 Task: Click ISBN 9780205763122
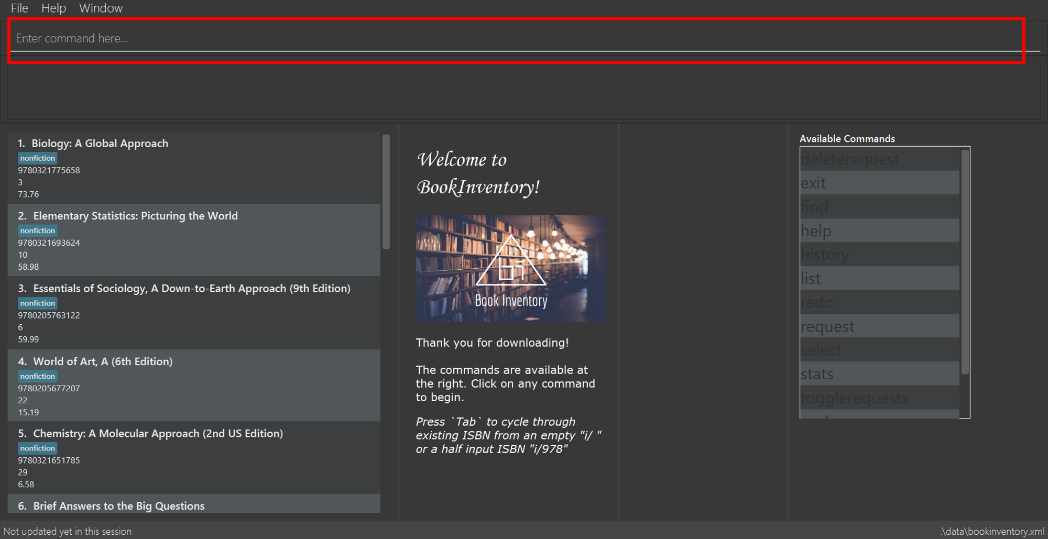(x=49, y=315)
